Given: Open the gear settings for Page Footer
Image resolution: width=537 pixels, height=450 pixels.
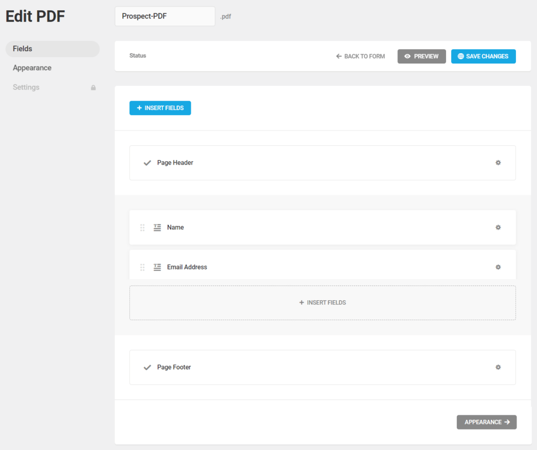Looking at the screenshot, I should coord(498,367).
